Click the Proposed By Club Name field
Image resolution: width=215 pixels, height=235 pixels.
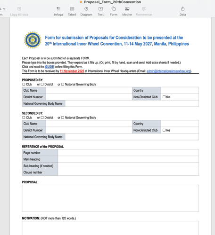89,90
